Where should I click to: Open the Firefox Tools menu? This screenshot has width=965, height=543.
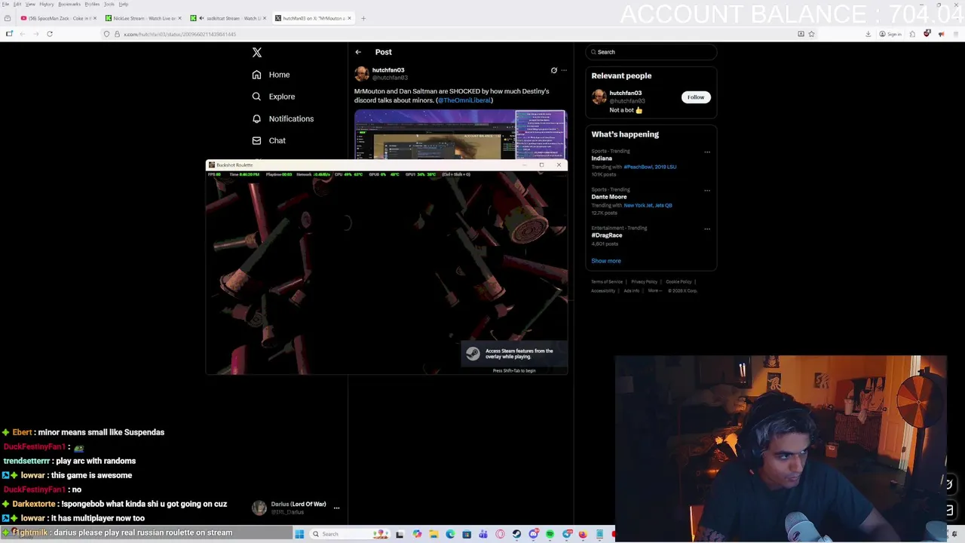tap(109, 5)
